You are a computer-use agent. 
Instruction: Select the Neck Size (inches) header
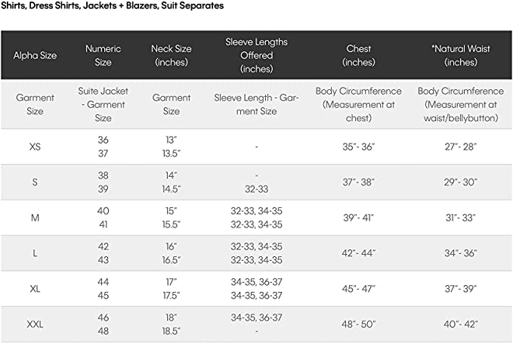click(x=172, y=55)
